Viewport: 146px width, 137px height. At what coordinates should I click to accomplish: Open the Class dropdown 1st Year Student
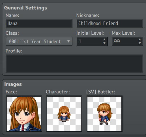(x=39, y=41)
